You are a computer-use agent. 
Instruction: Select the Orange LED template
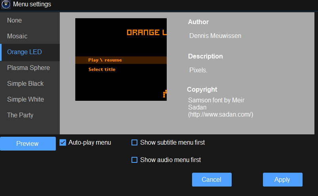(x=25, y=52)
